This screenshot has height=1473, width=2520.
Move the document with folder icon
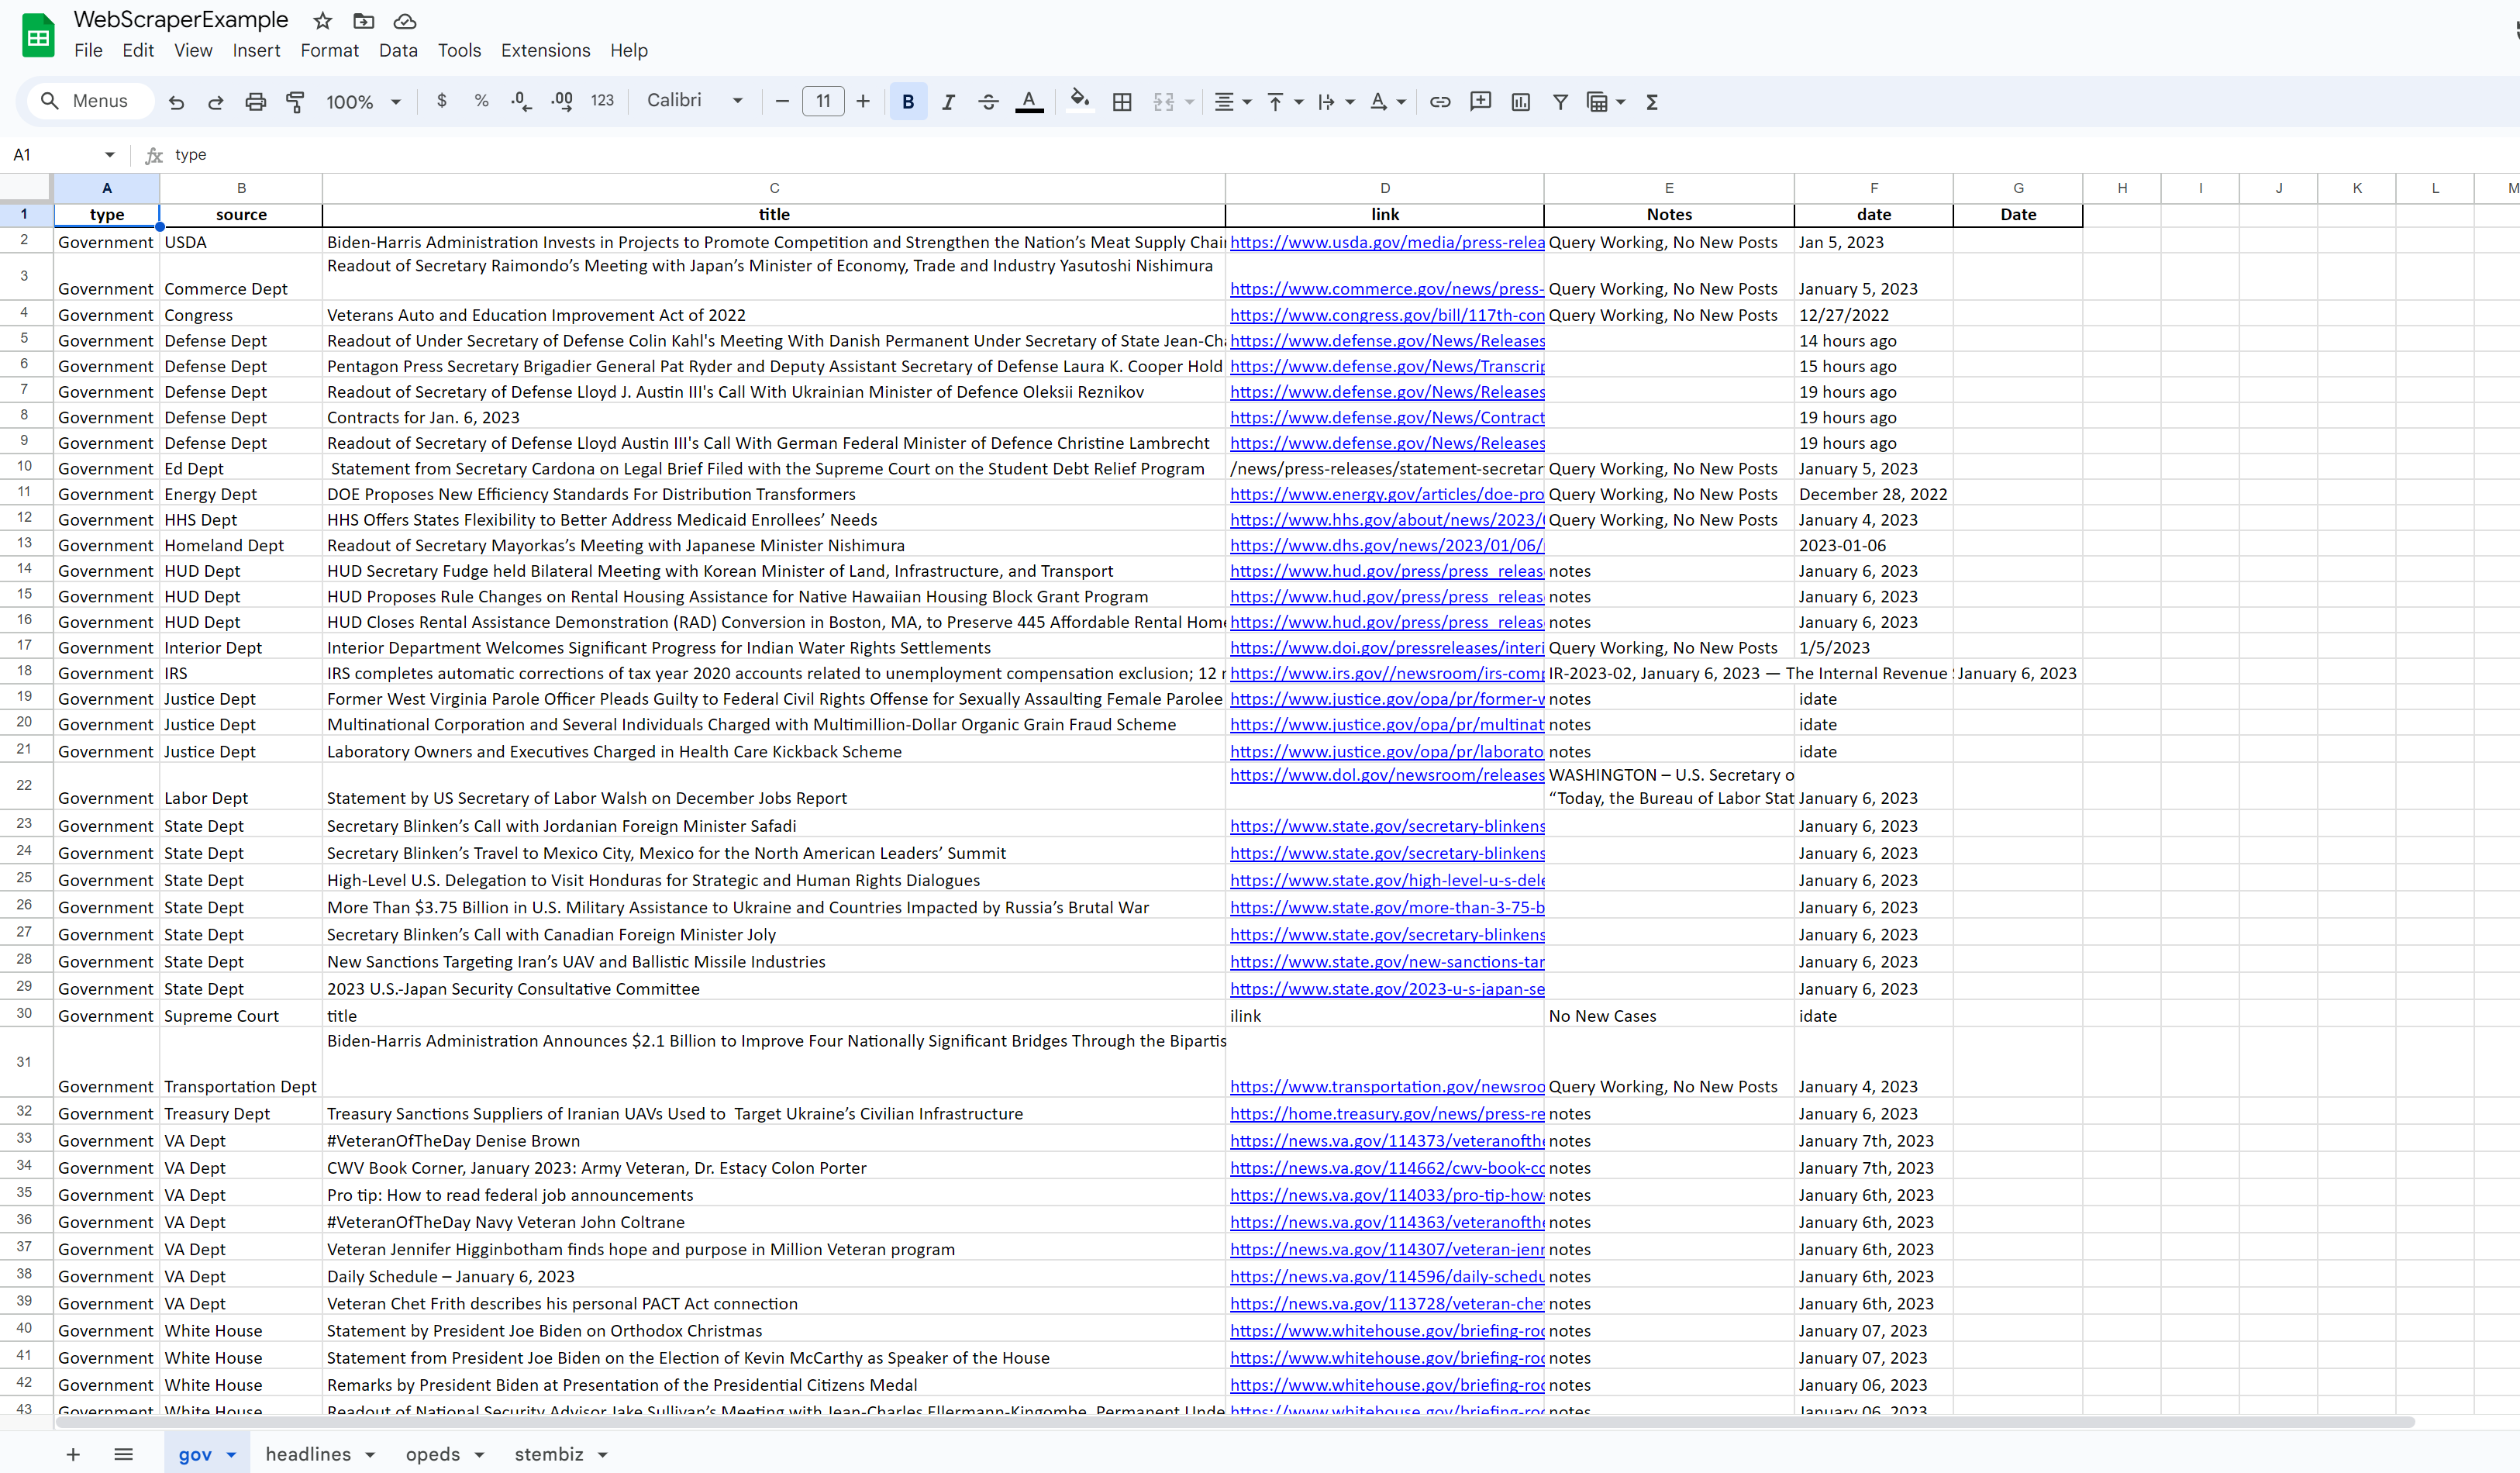pyautogui.click(x=364, y=21)
